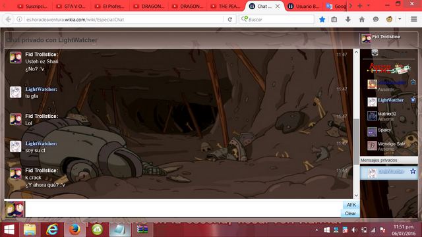This screenshot has width=422, height=237.
Task: Select LightWatcher in the user list
Action: click(x=391, y=100)
